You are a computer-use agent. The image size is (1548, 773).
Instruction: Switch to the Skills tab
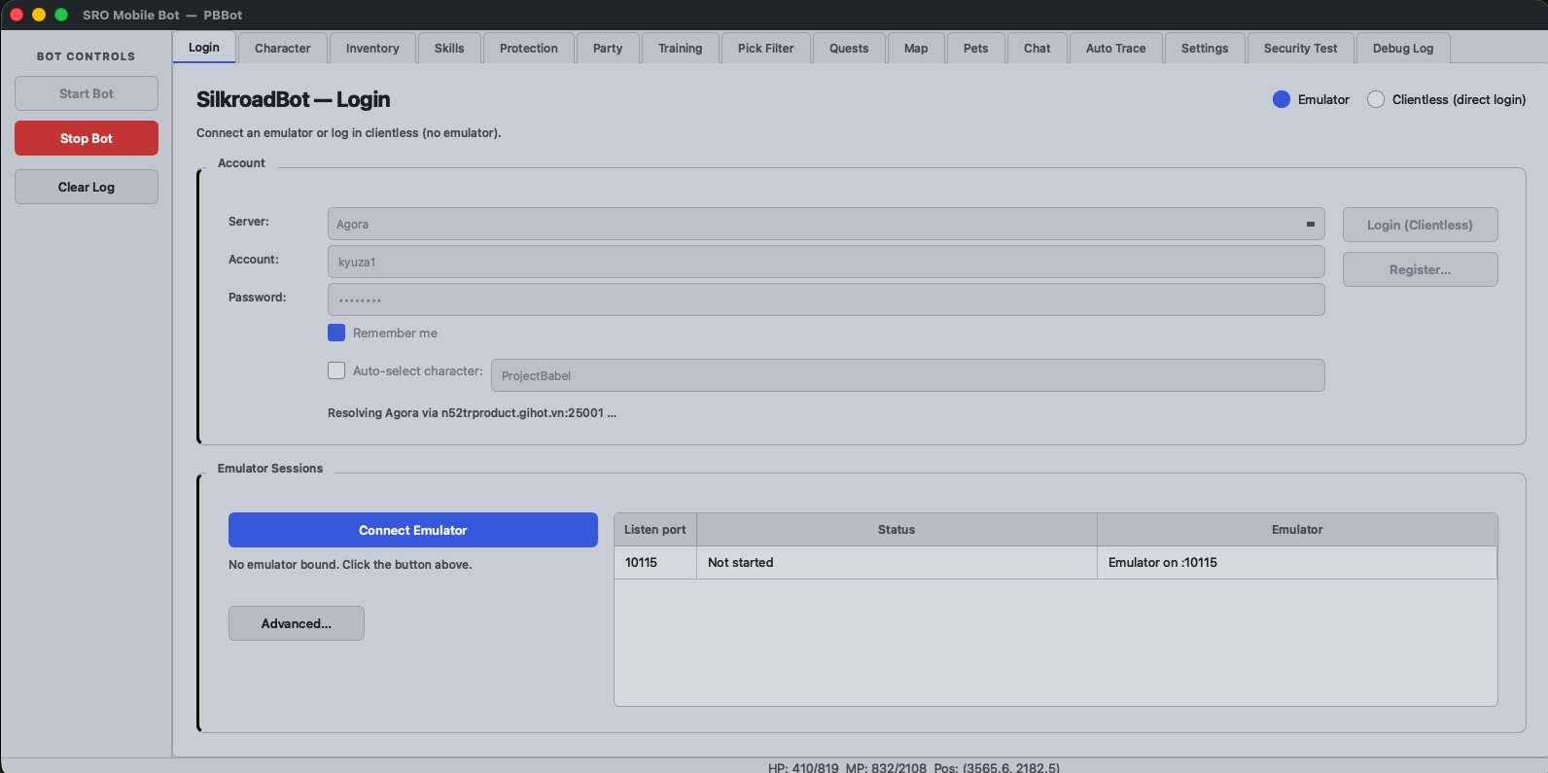449,48
